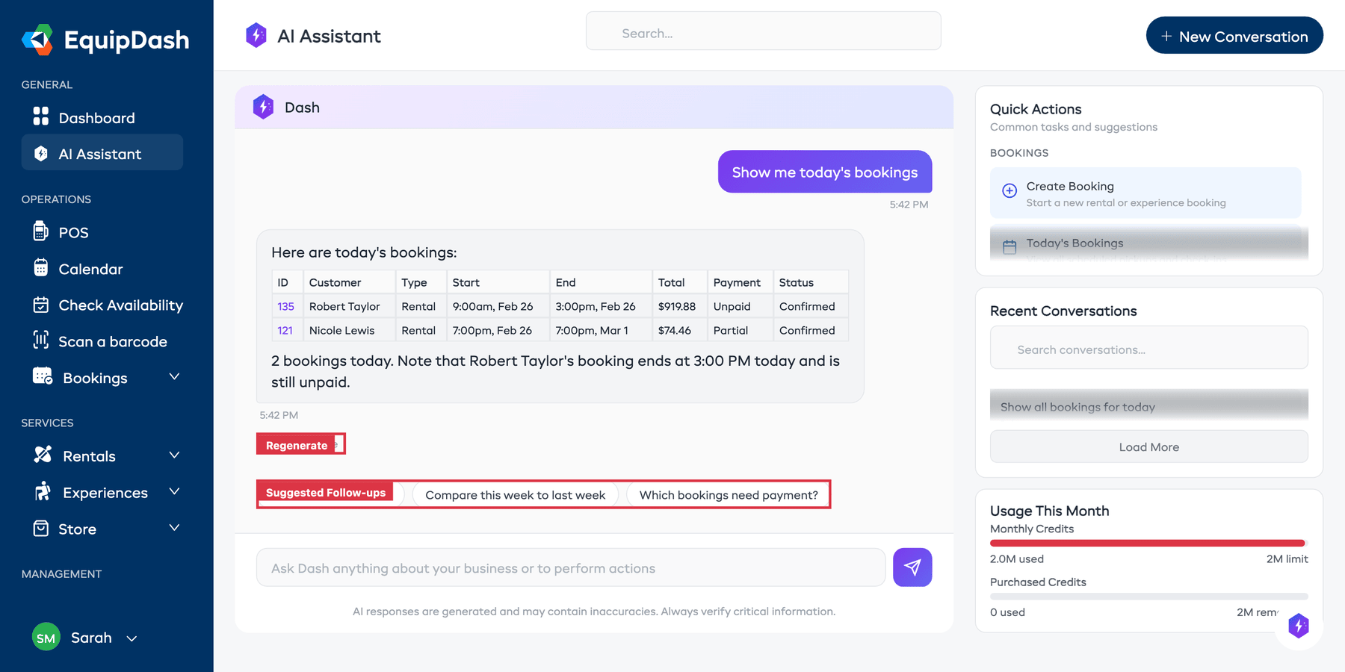
Task: Open the POS register icon in sidebar
Action: tap(41, 232)
